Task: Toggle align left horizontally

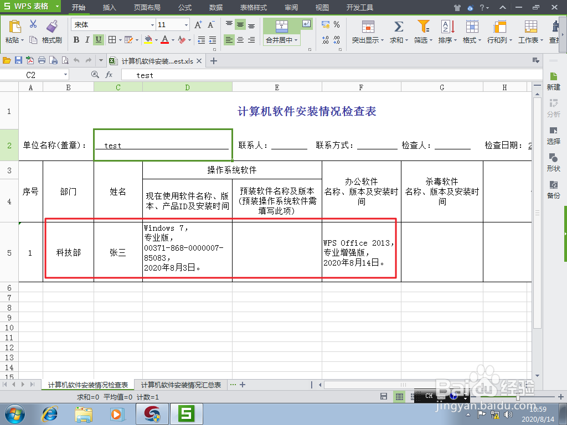Action: (x=229, y=40)
